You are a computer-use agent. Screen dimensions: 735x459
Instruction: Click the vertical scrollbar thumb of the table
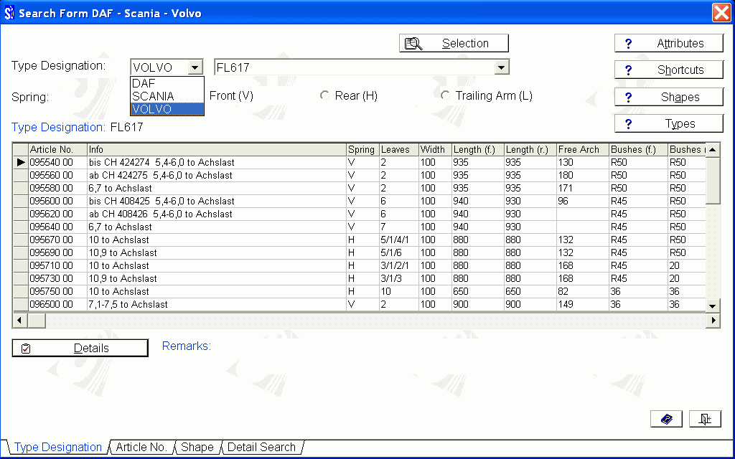pyautogui.click(x=713, y=180)
